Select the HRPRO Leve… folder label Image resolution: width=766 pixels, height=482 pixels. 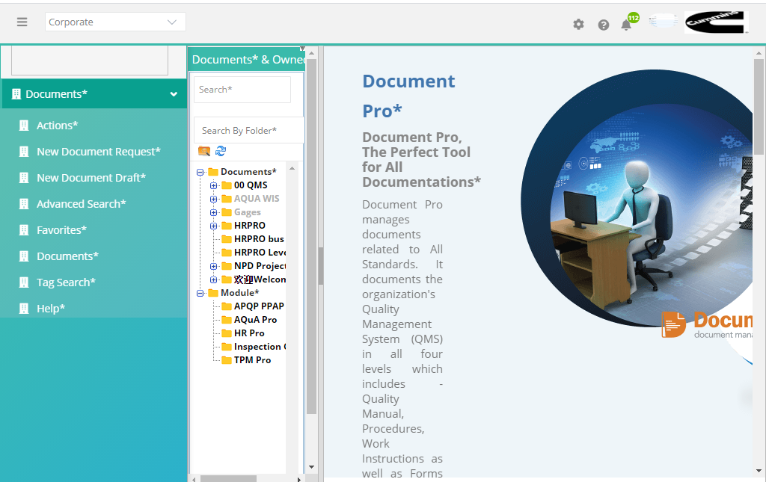[x=260, y=253]
